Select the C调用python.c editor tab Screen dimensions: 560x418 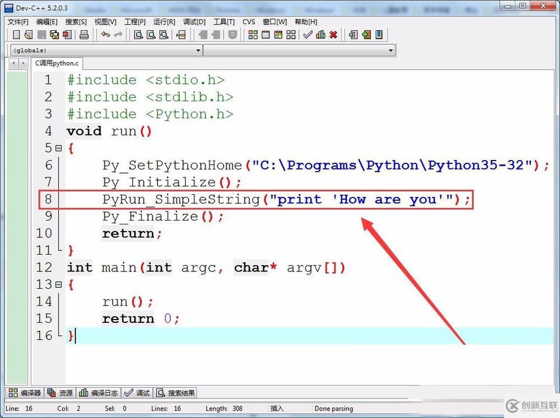tap(57, 63)
